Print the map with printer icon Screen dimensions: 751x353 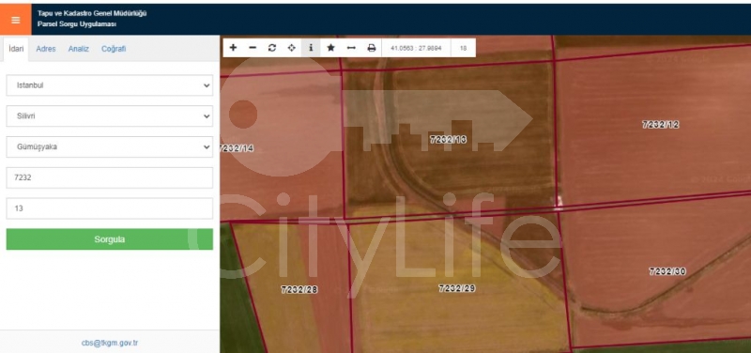(x=371, y=48)
